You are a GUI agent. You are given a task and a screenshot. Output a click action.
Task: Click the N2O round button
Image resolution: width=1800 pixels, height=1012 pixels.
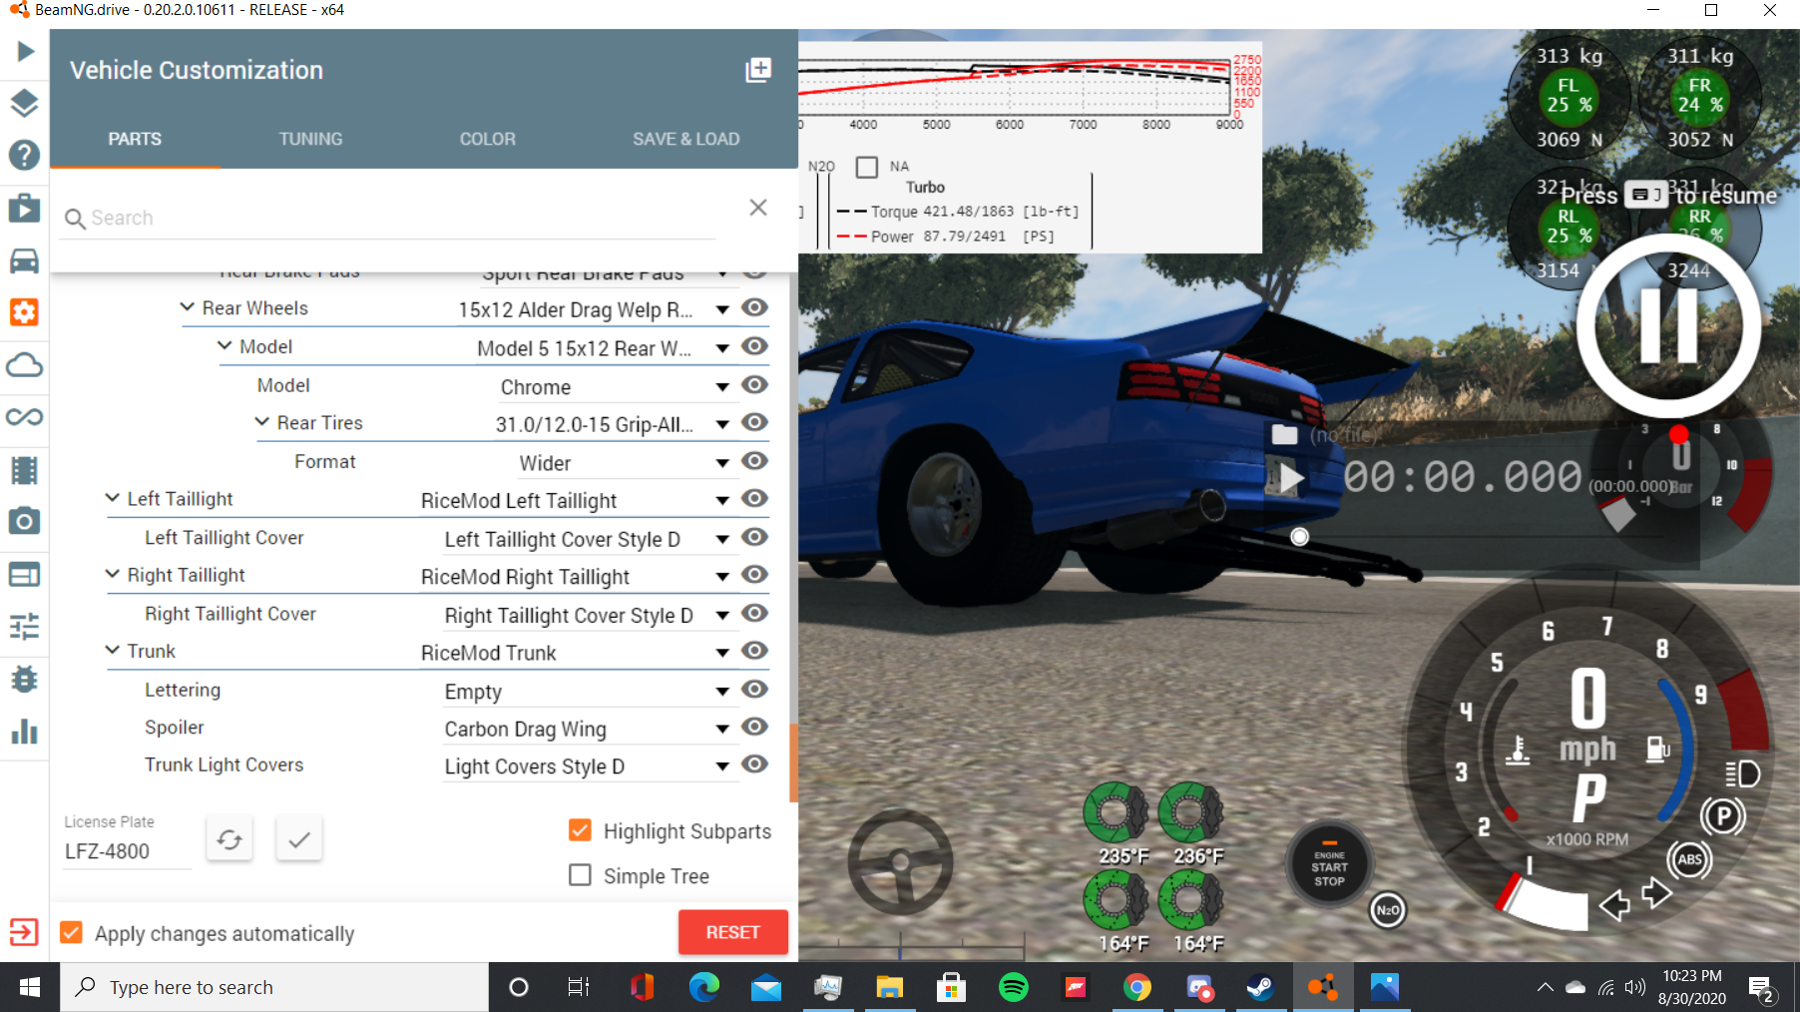pos(1387,909)
